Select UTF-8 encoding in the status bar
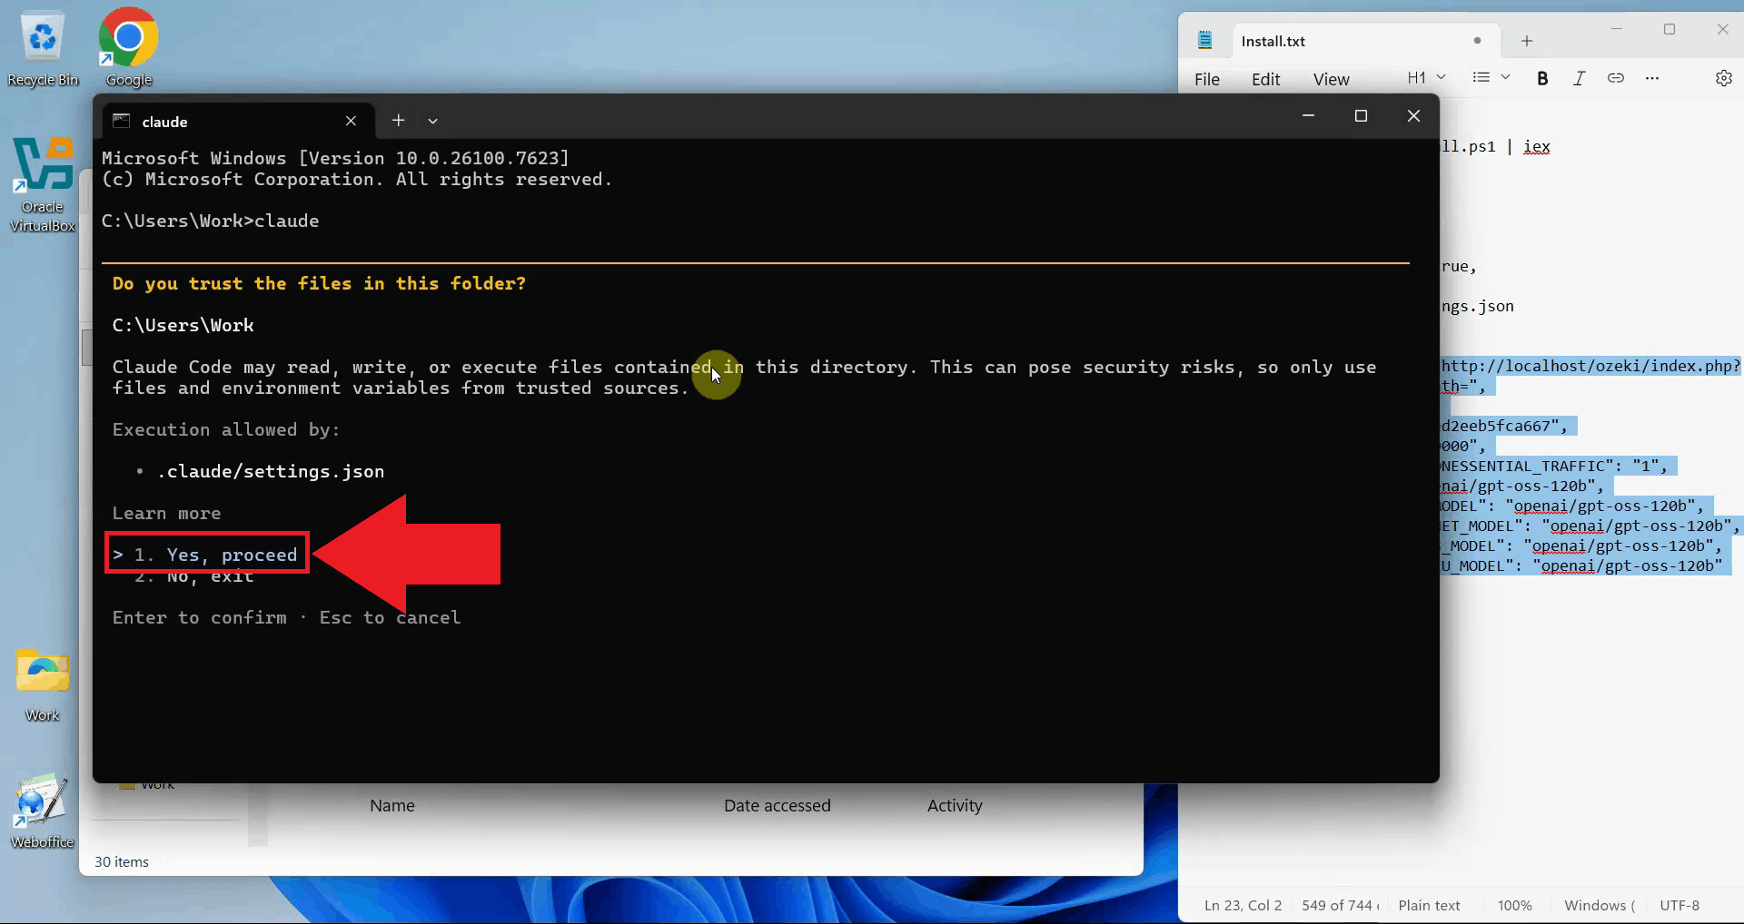 [x=1679, y=904]
